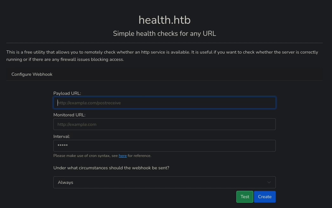Image resolution: width=332 pixels, height=208 pixels.
Task: Click the health.htb page title
Action: point(164,20)
